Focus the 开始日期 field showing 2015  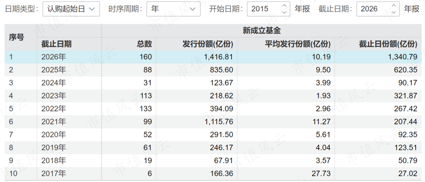[268, 9]
